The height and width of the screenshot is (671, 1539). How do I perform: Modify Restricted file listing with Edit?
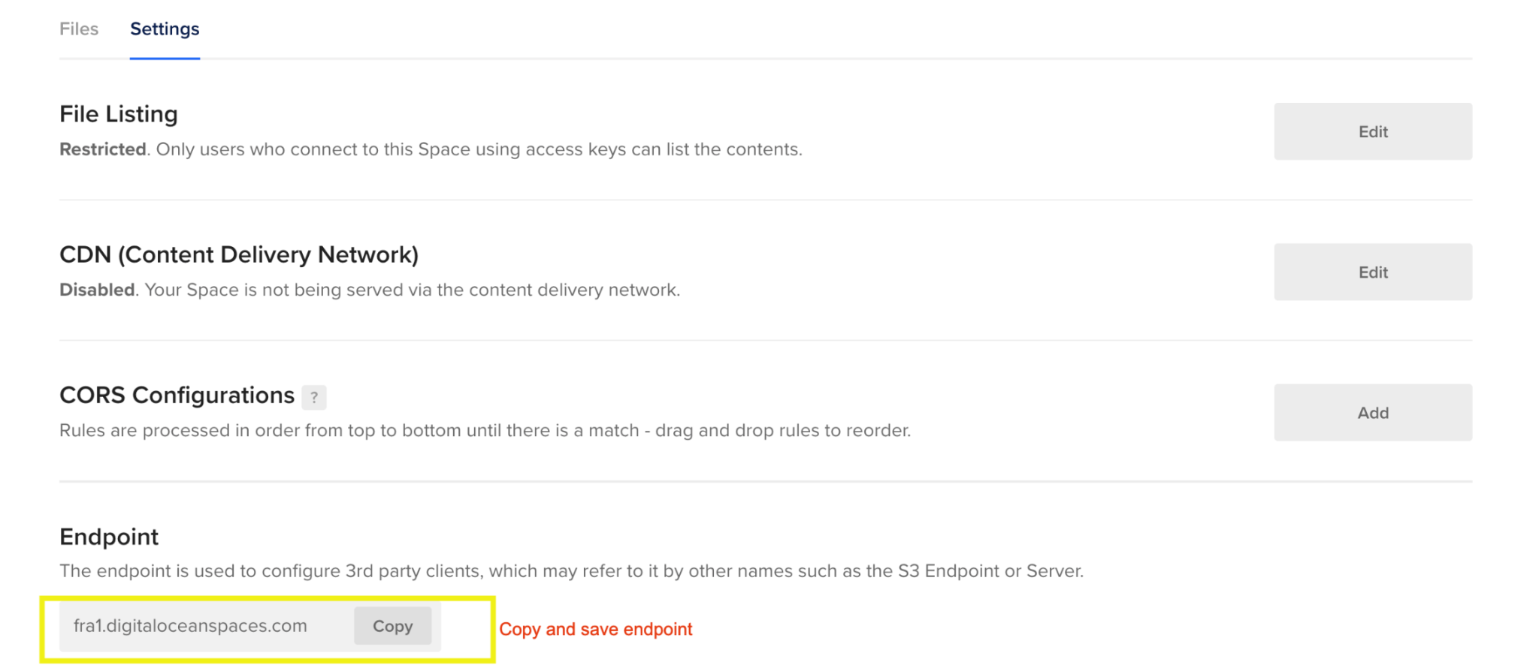(x=1372, y=131)
